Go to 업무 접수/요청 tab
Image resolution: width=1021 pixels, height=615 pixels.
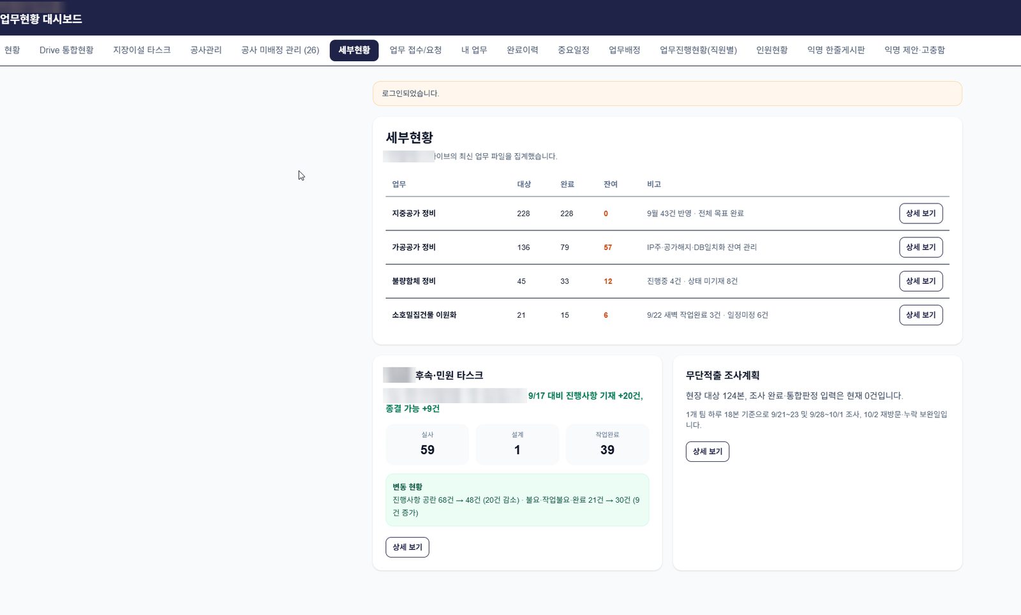[x=415, y=50]
